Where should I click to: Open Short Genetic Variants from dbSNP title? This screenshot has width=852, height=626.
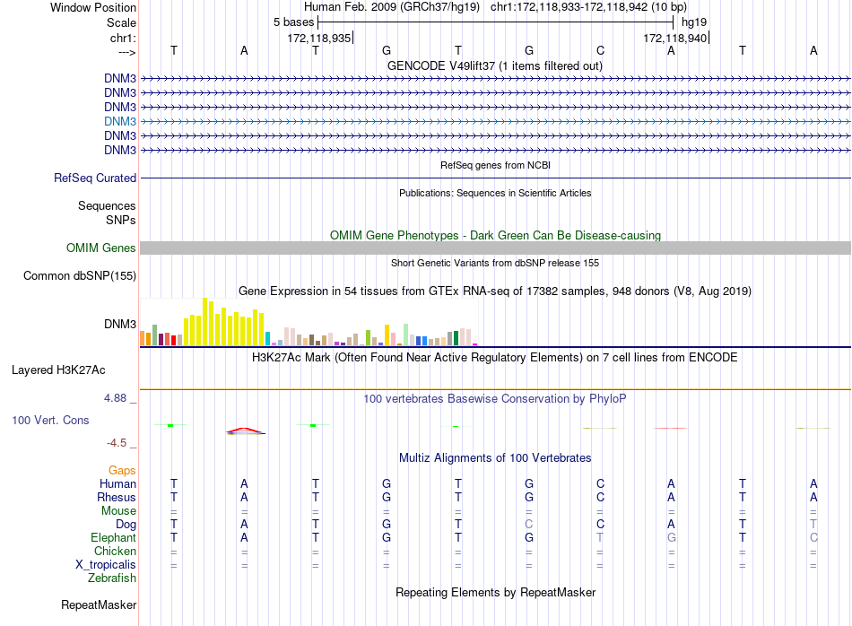point(495,263)
